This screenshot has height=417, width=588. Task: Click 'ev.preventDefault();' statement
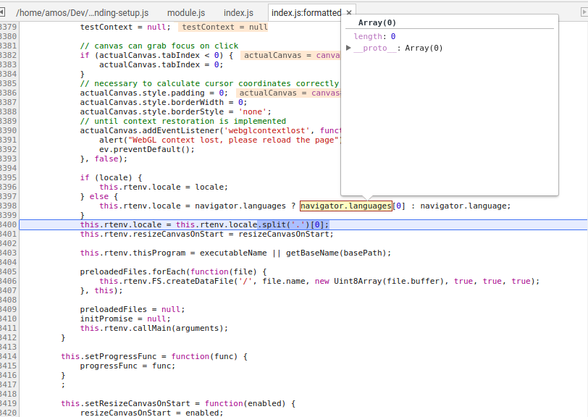[x=146, y=149]
